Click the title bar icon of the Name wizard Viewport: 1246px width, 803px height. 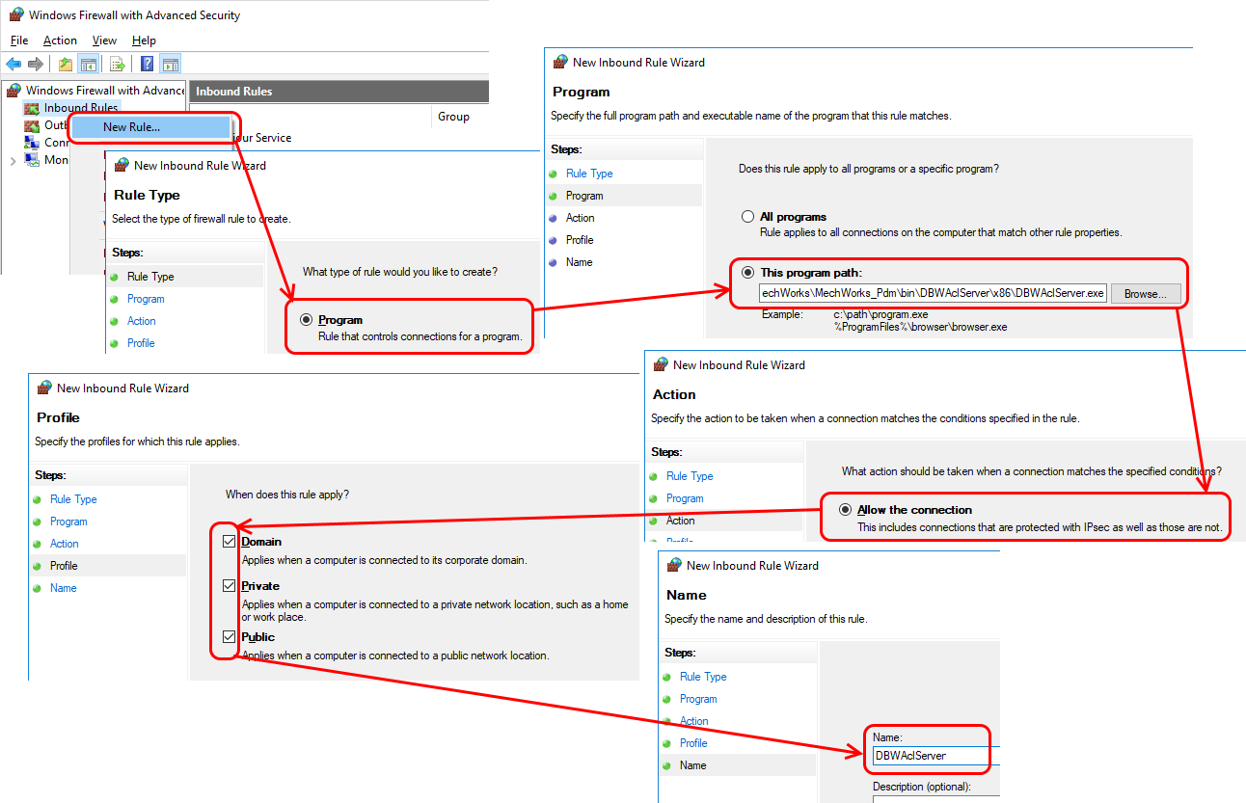pos(673,565)
